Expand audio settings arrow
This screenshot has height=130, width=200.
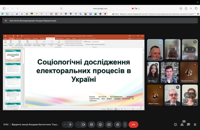pos(78,124)
